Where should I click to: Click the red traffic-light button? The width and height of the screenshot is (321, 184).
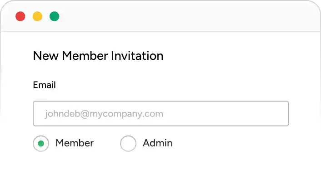(20, 16)
